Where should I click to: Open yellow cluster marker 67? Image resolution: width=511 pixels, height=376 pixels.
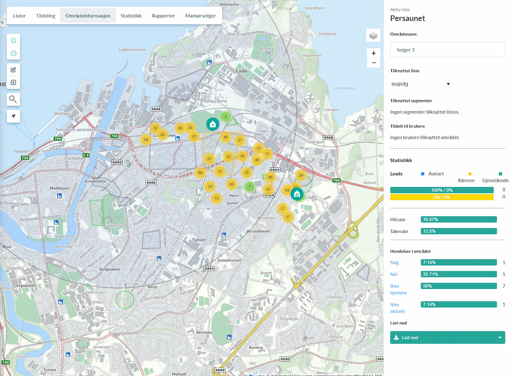pyautogui.click(x=163, y=134)
